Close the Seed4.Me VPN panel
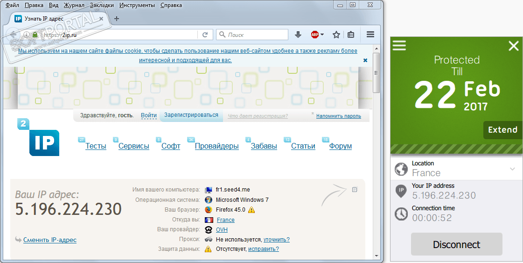This screenshot has height=263, width=523. 513,46
